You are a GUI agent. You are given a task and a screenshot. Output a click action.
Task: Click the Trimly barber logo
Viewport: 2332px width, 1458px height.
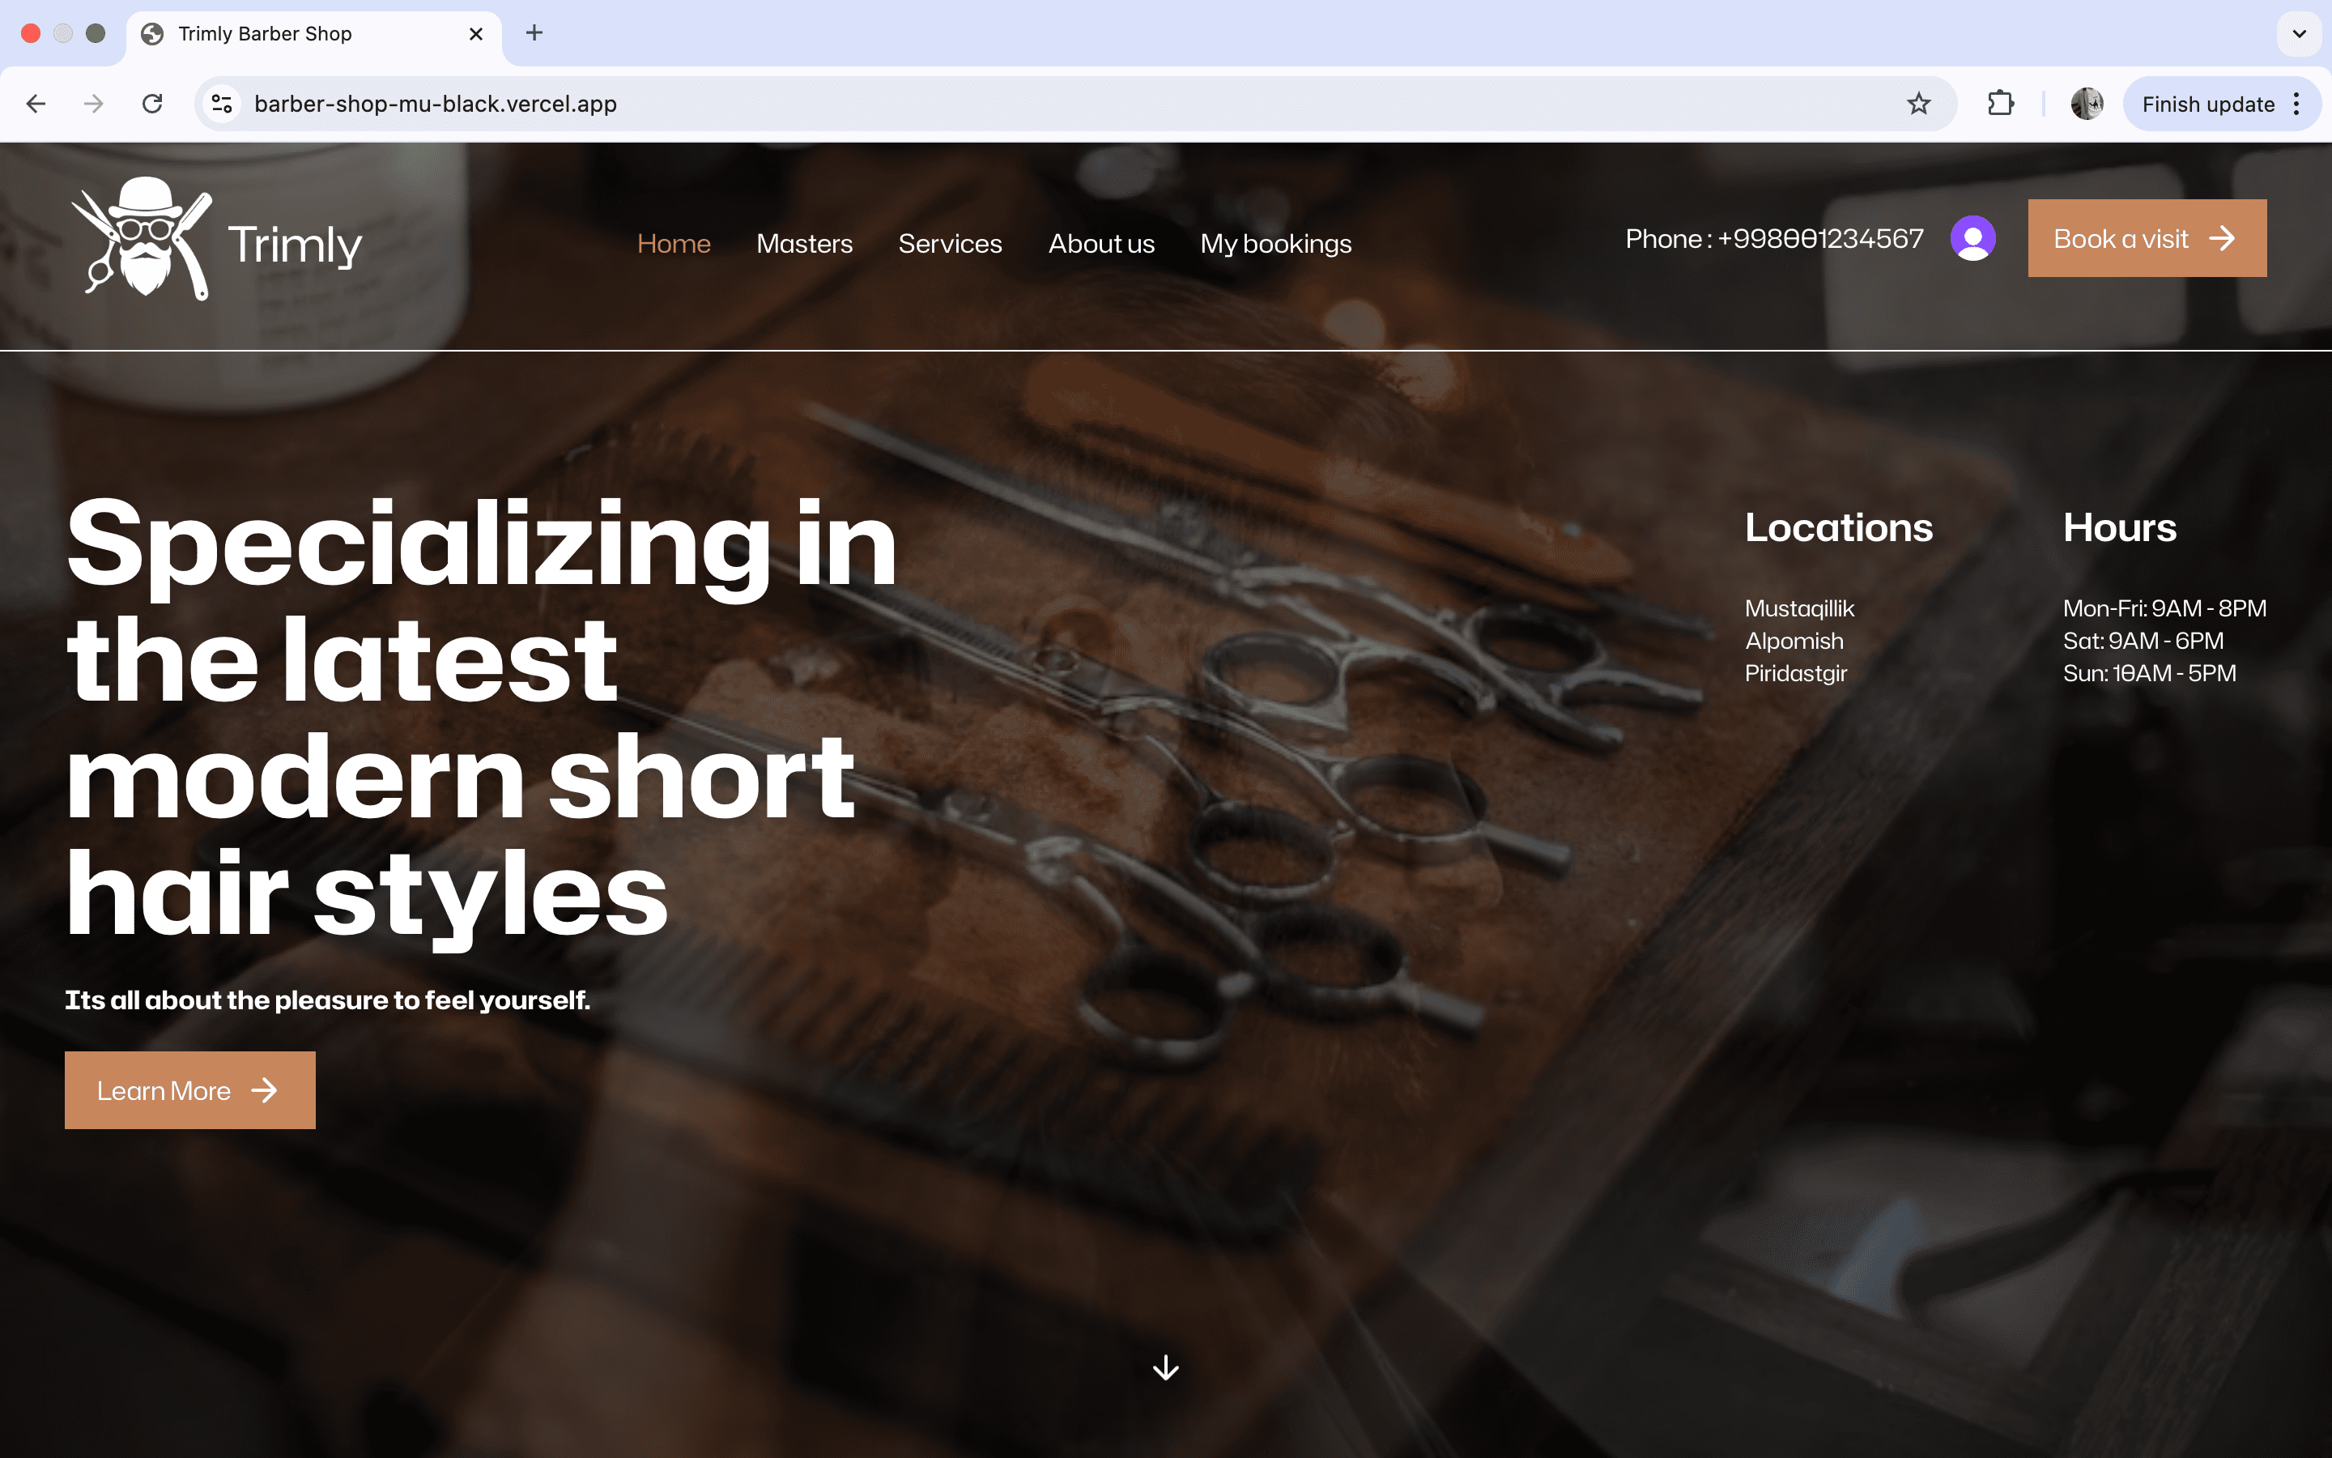pos(216,240)
